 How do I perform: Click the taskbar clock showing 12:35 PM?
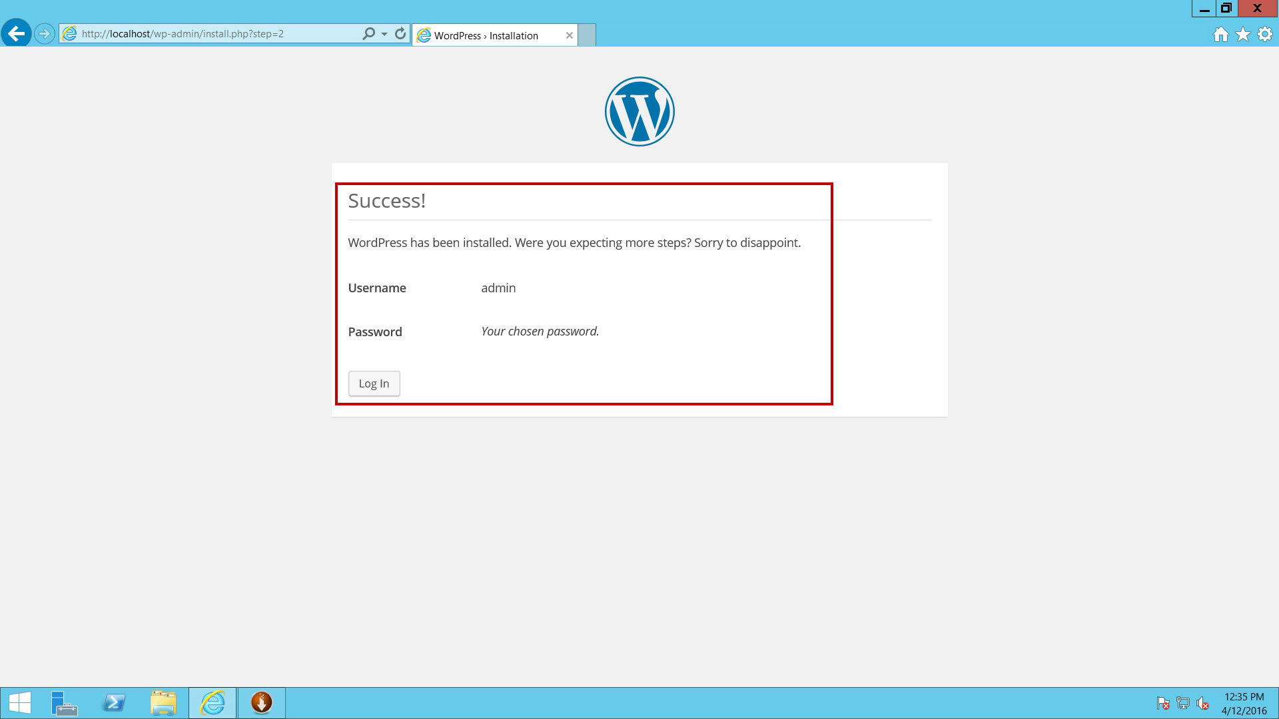(x=1244, y=704)
